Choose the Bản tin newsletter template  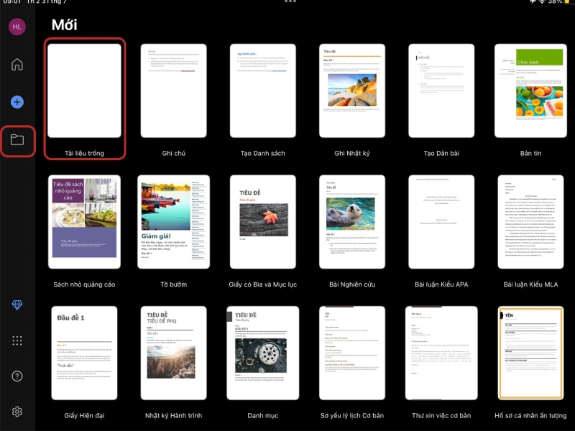click(530, 91)
